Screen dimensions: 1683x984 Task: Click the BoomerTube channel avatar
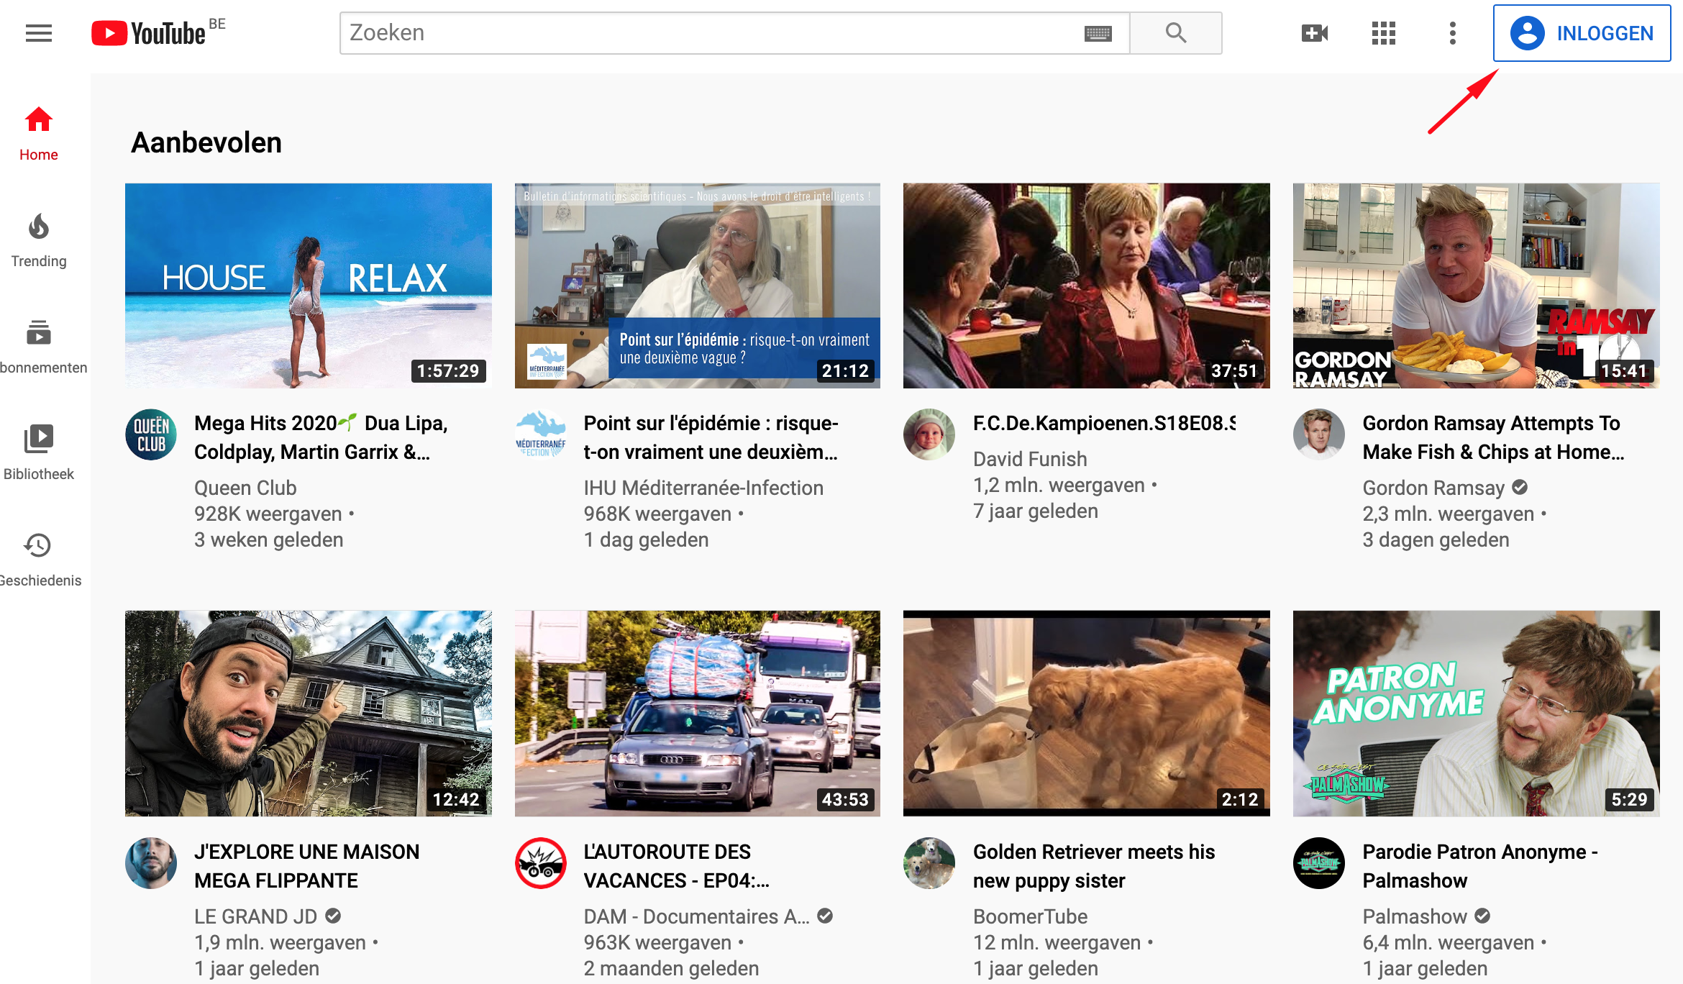[x=929, y=863]
